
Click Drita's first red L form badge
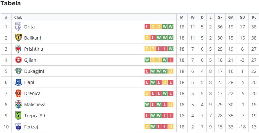147,27
